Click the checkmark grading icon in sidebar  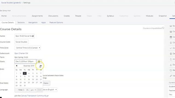(x=171, y=48)
